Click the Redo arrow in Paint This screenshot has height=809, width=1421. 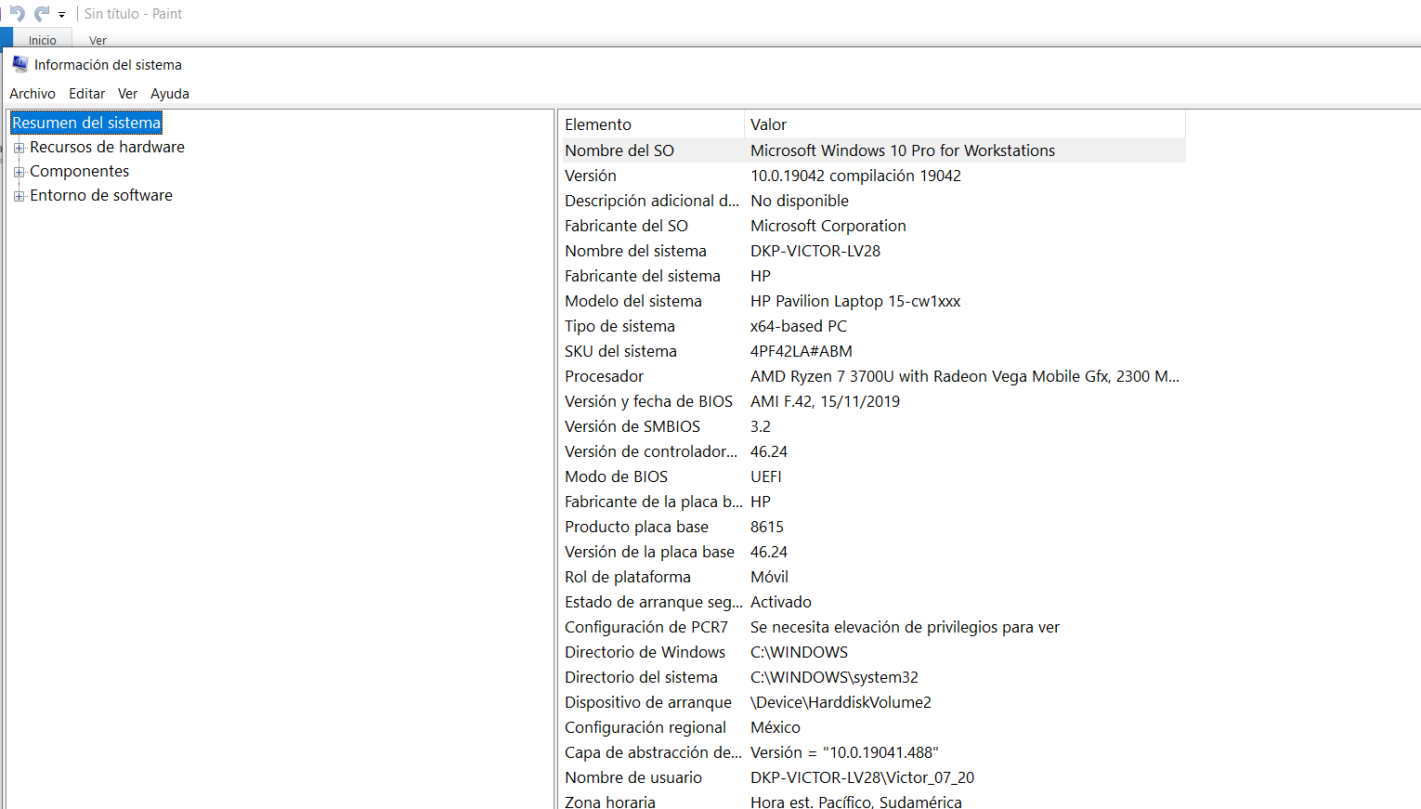point(43,14)
